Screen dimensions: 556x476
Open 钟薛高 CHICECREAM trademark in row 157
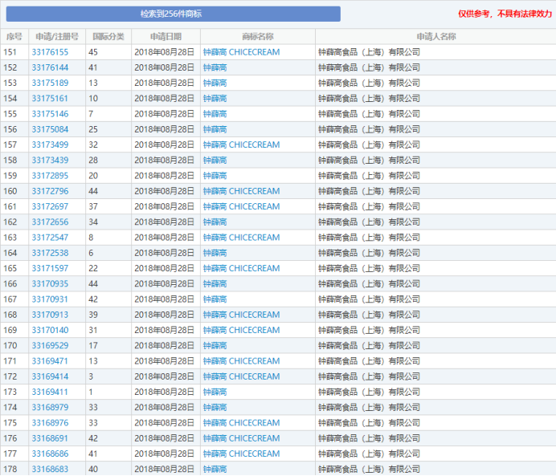242,144
